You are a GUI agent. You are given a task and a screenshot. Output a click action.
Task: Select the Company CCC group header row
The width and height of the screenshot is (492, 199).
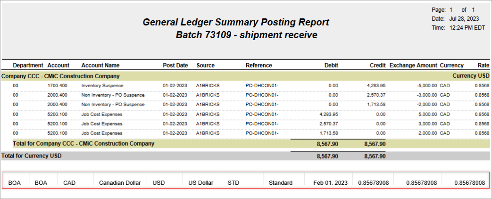245,76
